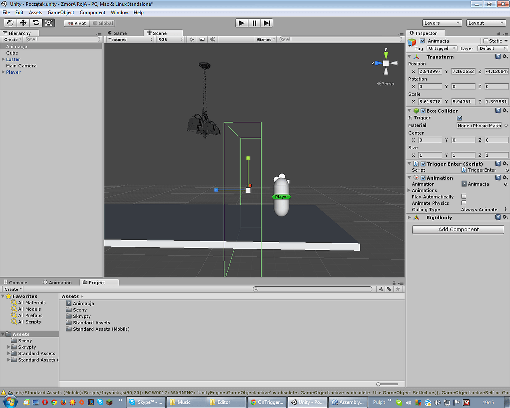Screen dimensions: 510x408
Task: Expand the Player object in the Hierarchy
Action: pyautogui.click(x=3, y=72)
